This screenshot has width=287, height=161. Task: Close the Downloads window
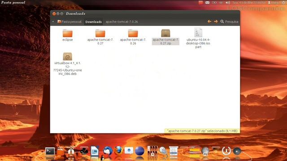click(54, 14)
